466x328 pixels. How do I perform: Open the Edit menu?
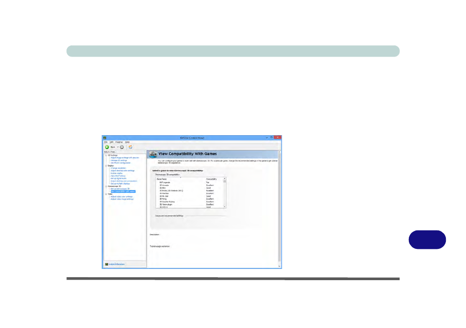[x=111, y=142]
